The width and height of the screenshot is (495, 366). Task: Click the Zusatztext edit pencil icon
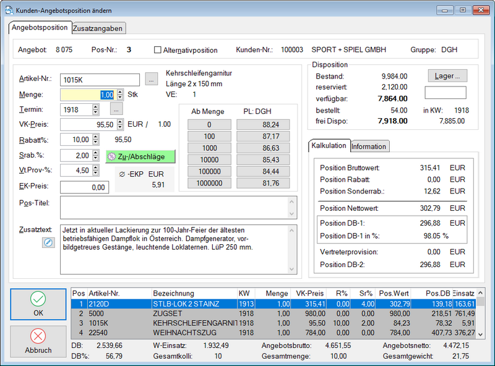point(48,243)
